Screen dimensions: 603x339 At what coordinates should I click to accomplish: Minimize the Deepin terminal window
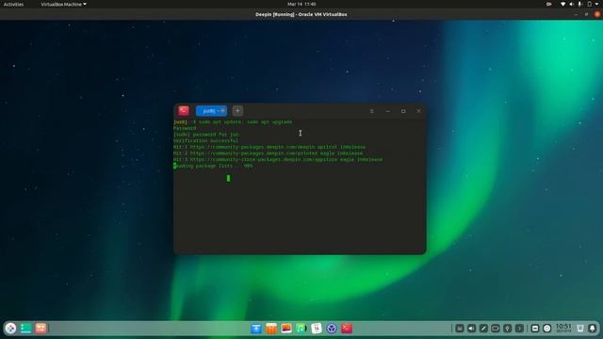(387, 111)
